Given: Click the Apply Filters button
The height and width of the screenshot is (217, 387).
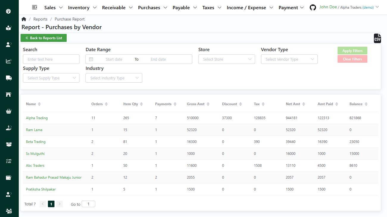Looking at the screenshot, I should (x=352, y=51).
